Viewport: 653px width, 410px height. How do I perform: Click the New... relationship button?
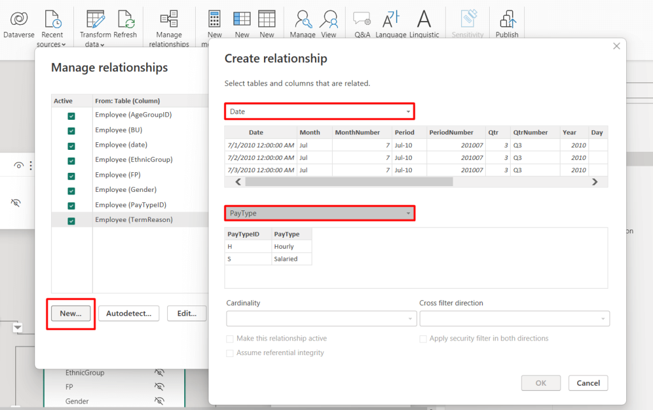(x=71, y=314)
